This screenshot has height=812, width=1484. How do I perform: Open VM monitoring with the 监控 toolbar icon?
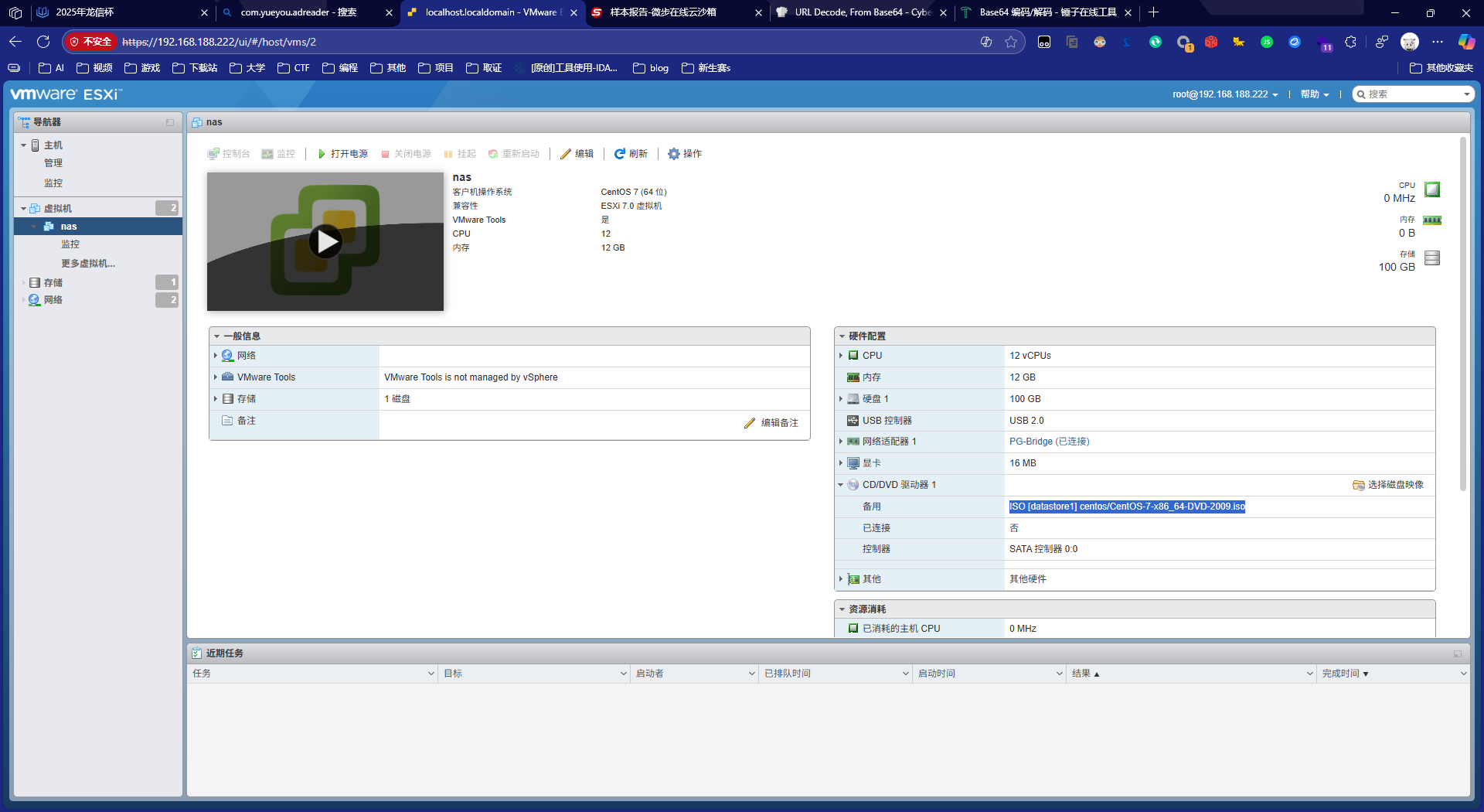[x=278, y=154]
